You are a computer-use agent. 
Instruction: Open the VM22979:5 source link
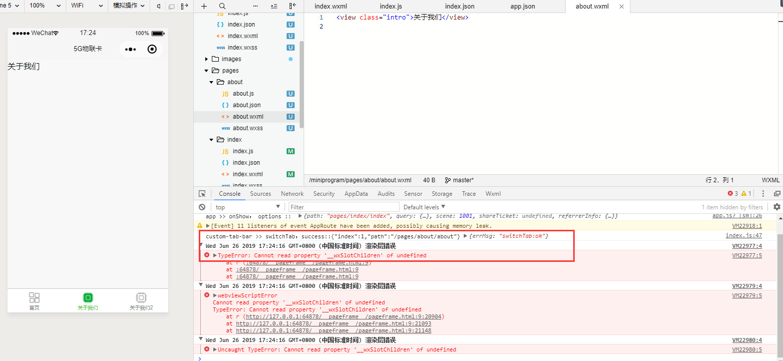pyautogui.click(x=747, y=295)
